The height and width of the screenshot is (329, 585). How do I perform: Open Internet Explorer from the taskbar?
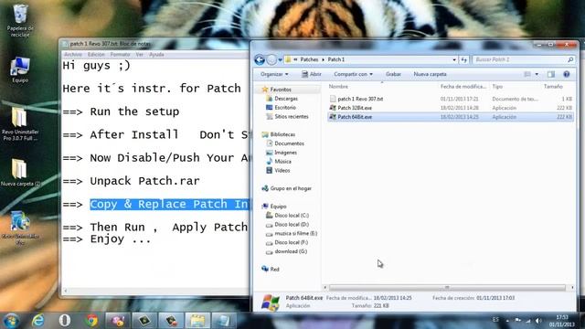pos(37,321)
